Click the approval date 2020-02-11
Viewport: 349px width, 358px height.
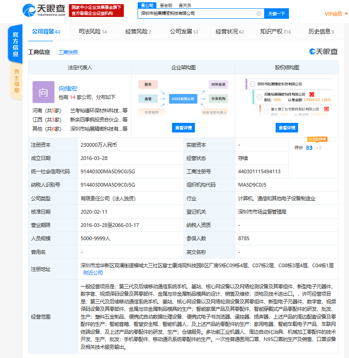[94, 212]
